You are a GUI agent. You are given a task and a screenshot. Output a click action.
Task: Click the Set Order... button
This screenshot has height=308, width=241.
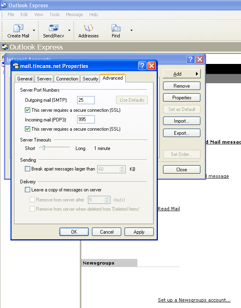pyautogui.click(x=182, y=154)
